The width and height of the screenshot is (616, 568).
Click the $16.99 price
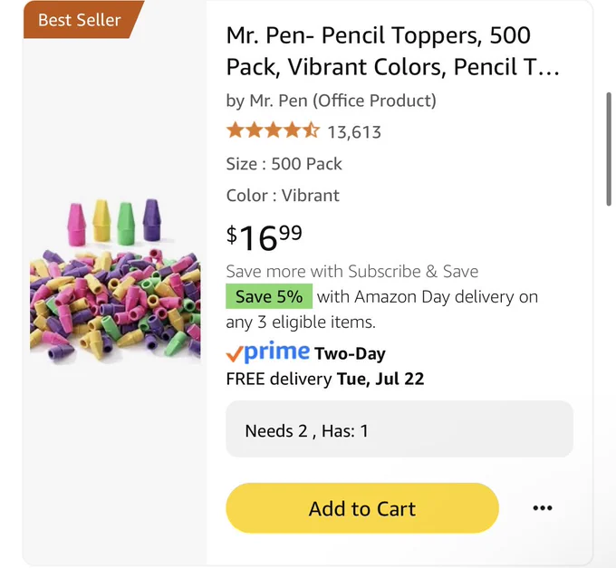tap(264, 237)
